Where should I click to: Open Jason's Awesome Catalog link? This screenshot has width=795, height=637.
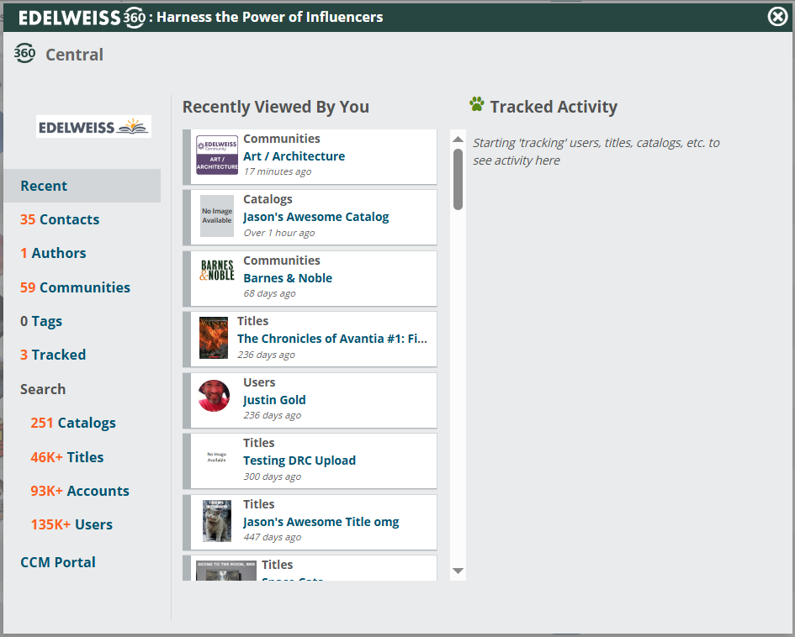(315, 217)
